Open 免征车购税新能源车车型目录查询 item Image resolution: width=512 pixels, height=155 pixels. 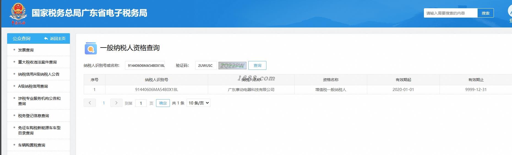(39, 130)
